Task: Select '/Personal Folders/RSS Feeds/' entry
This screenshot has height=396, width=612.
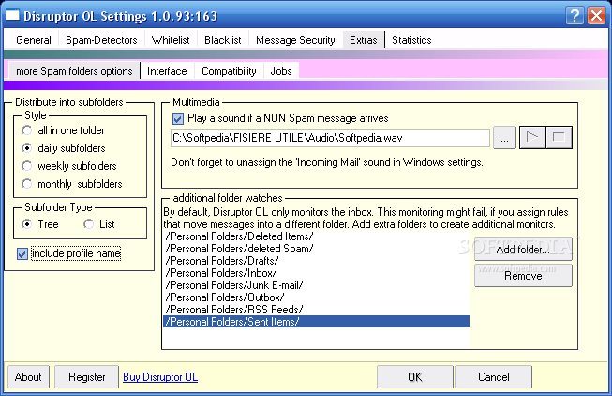Action: 316,310
